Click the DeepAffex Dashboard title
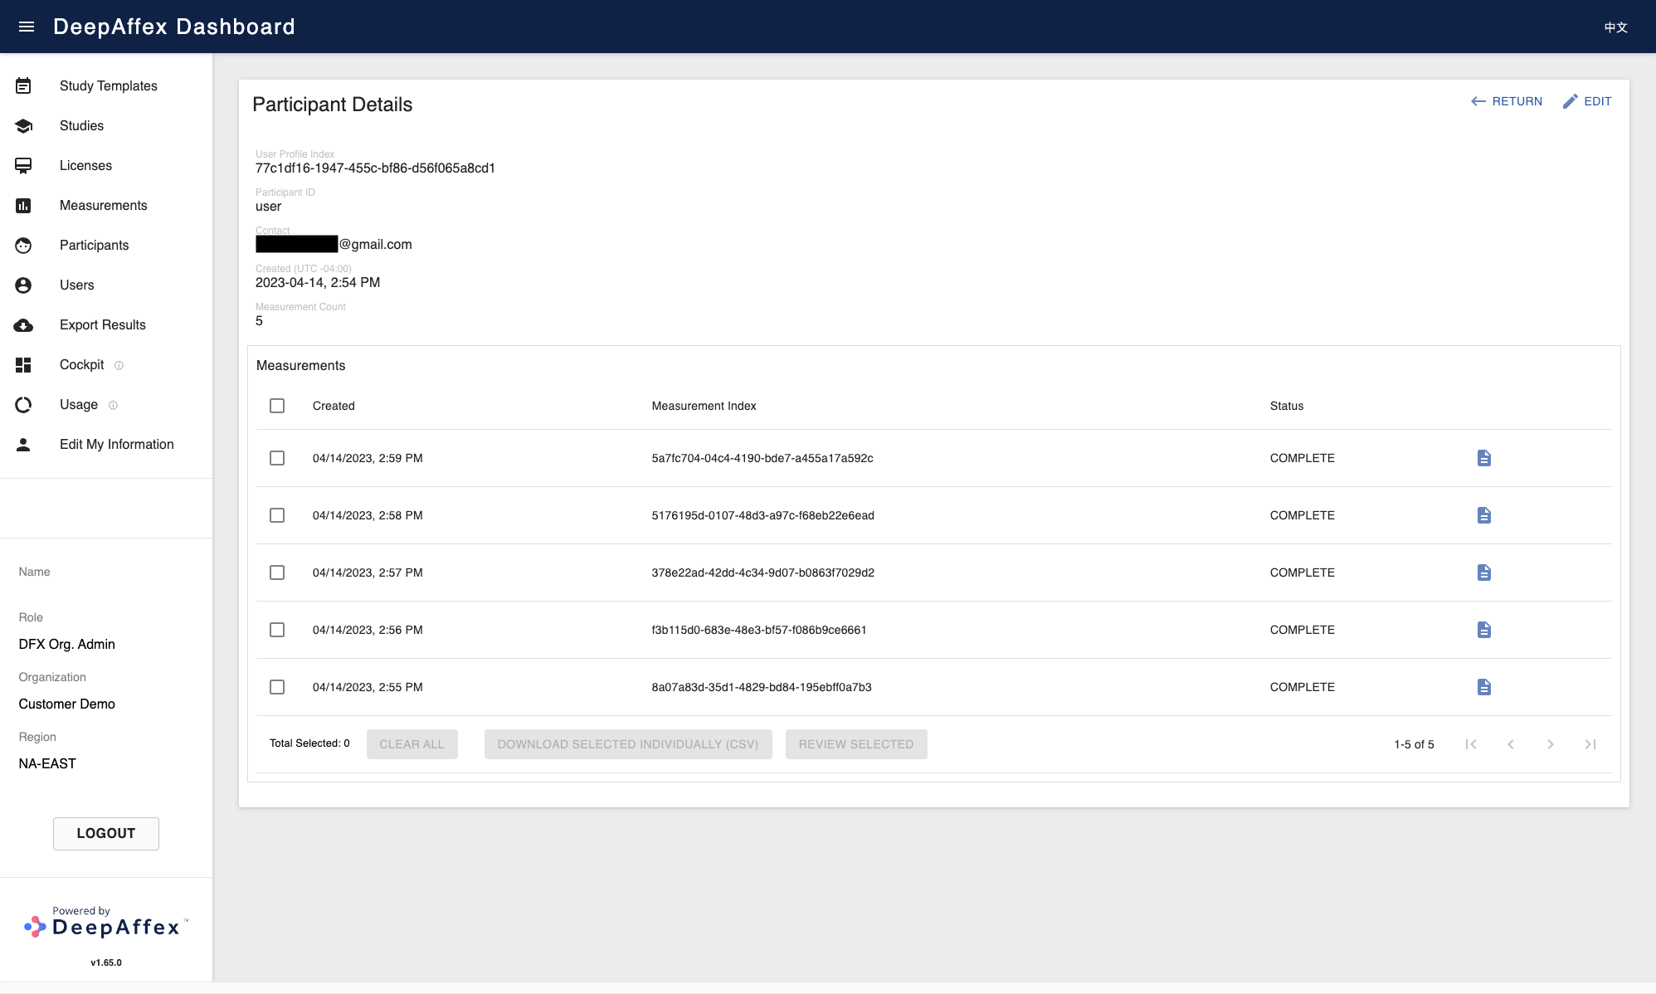Image resolution: width=1656 pixels, height=994 pixels. pyautogui.click(x=174, y=27)
